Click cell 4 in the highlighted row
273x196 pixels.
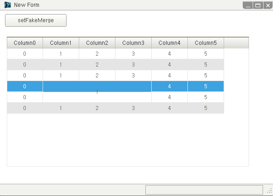point(169,86)
